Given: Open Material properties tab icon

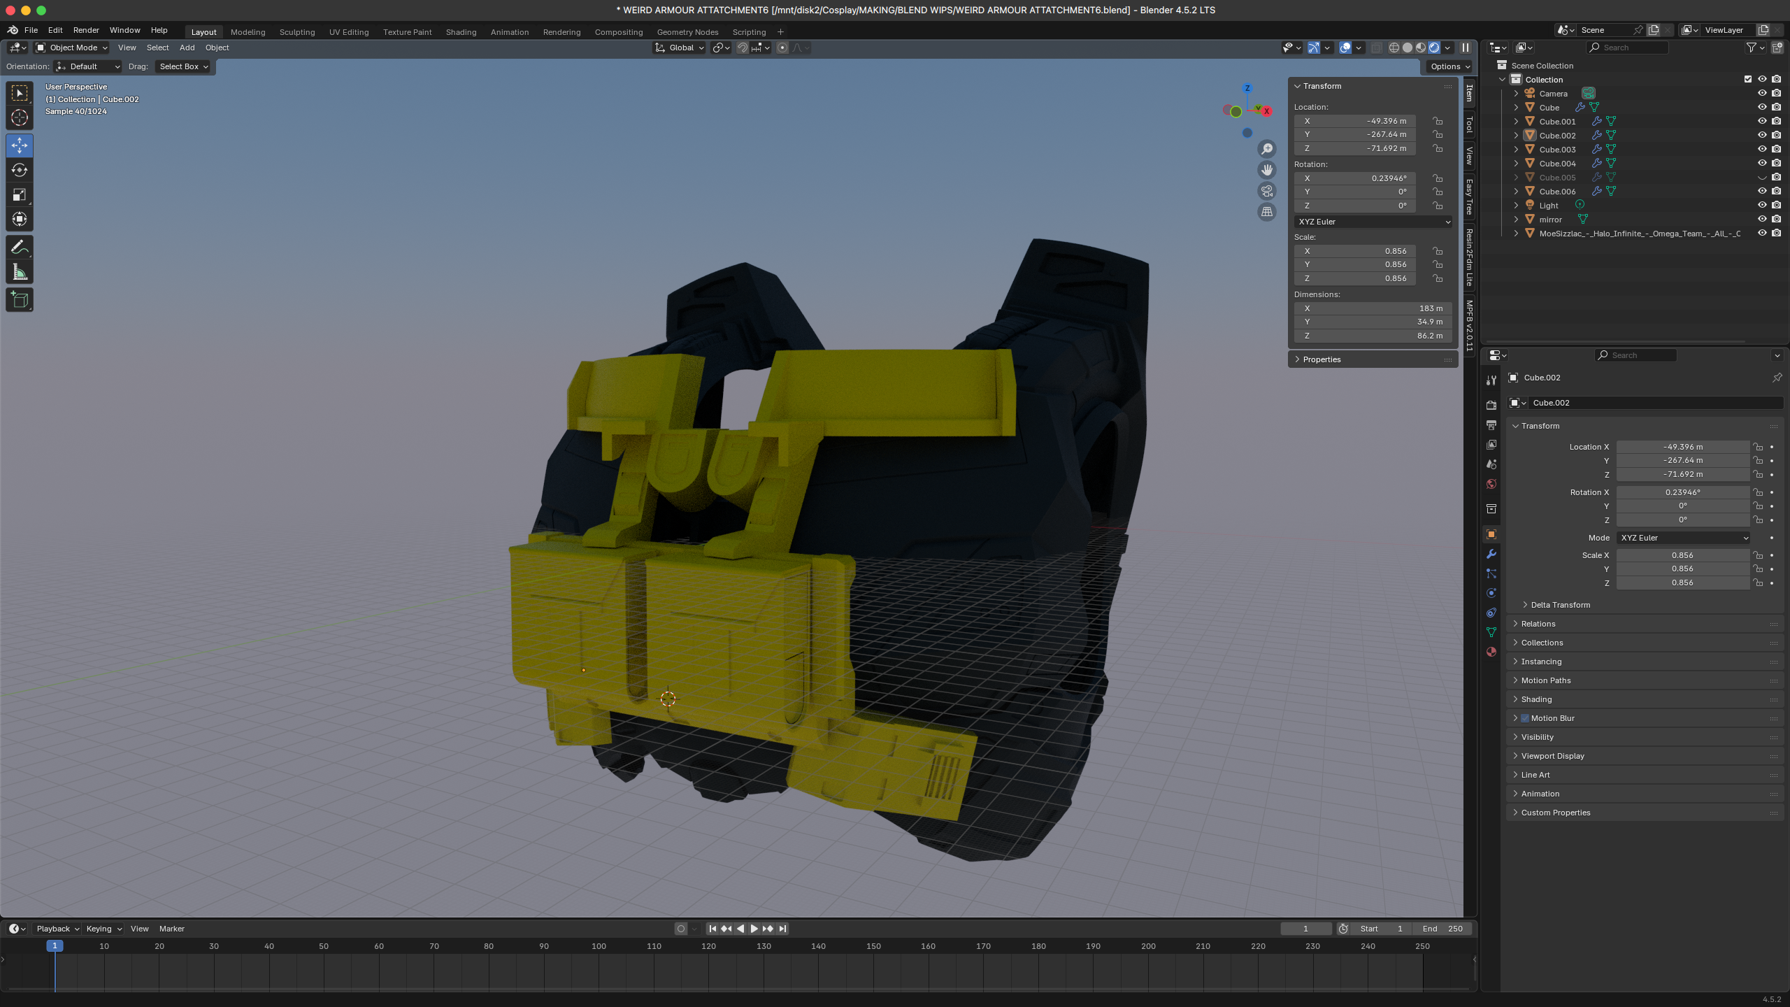Looking at the screenshot, I should 1491,652.
